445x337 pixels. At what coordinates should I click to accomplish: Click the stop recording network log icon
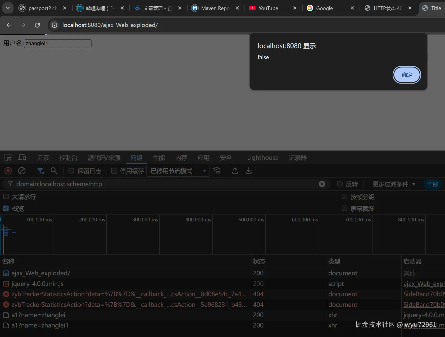8,171
